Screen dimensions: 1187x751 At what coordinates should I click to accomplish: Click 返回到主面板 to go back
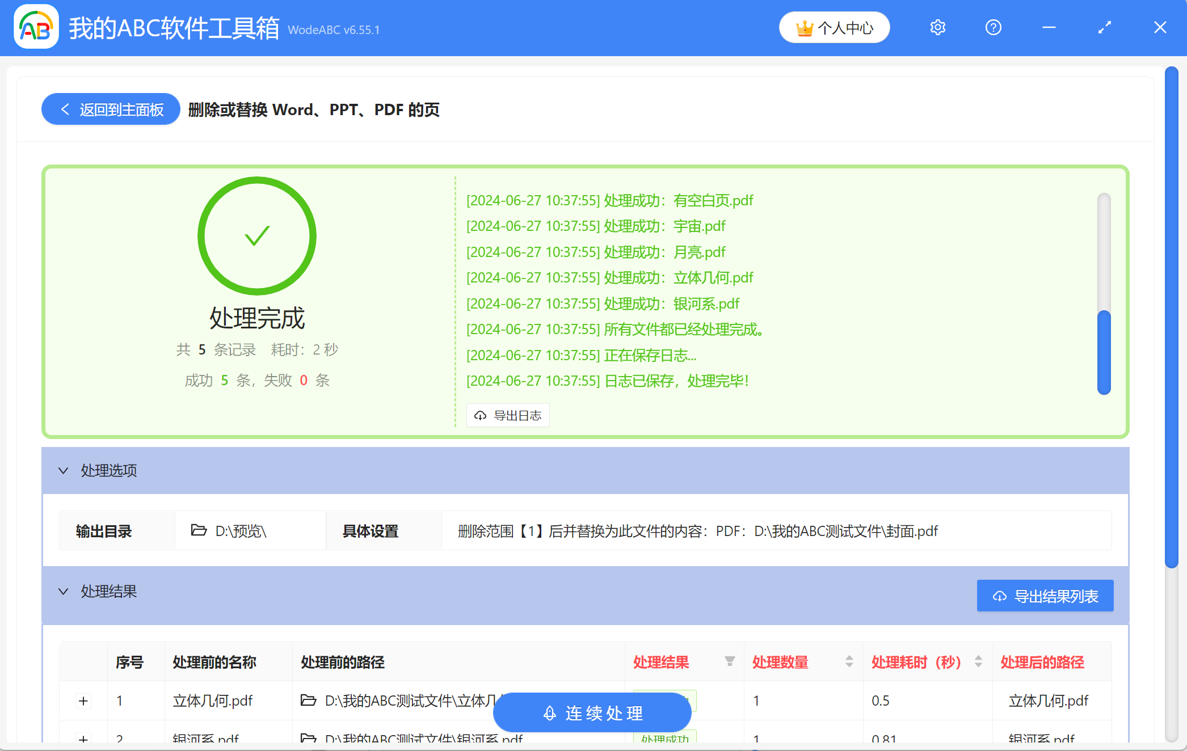110,109
